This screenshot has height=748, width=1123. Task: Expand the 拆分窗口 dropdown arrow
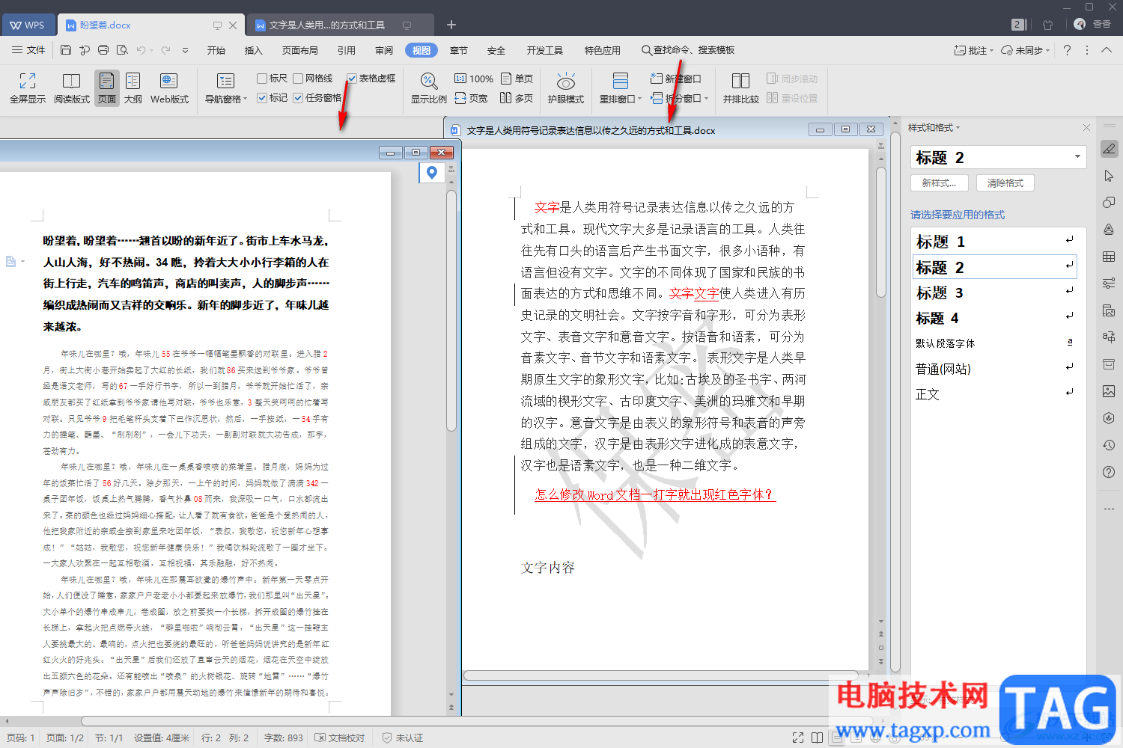coord(706,98)
